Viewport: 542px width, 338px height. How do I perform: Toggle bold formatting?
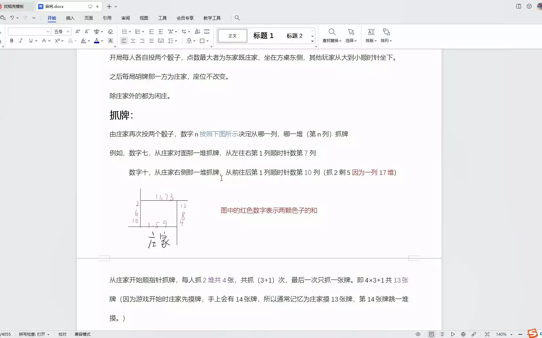(12, 41)
